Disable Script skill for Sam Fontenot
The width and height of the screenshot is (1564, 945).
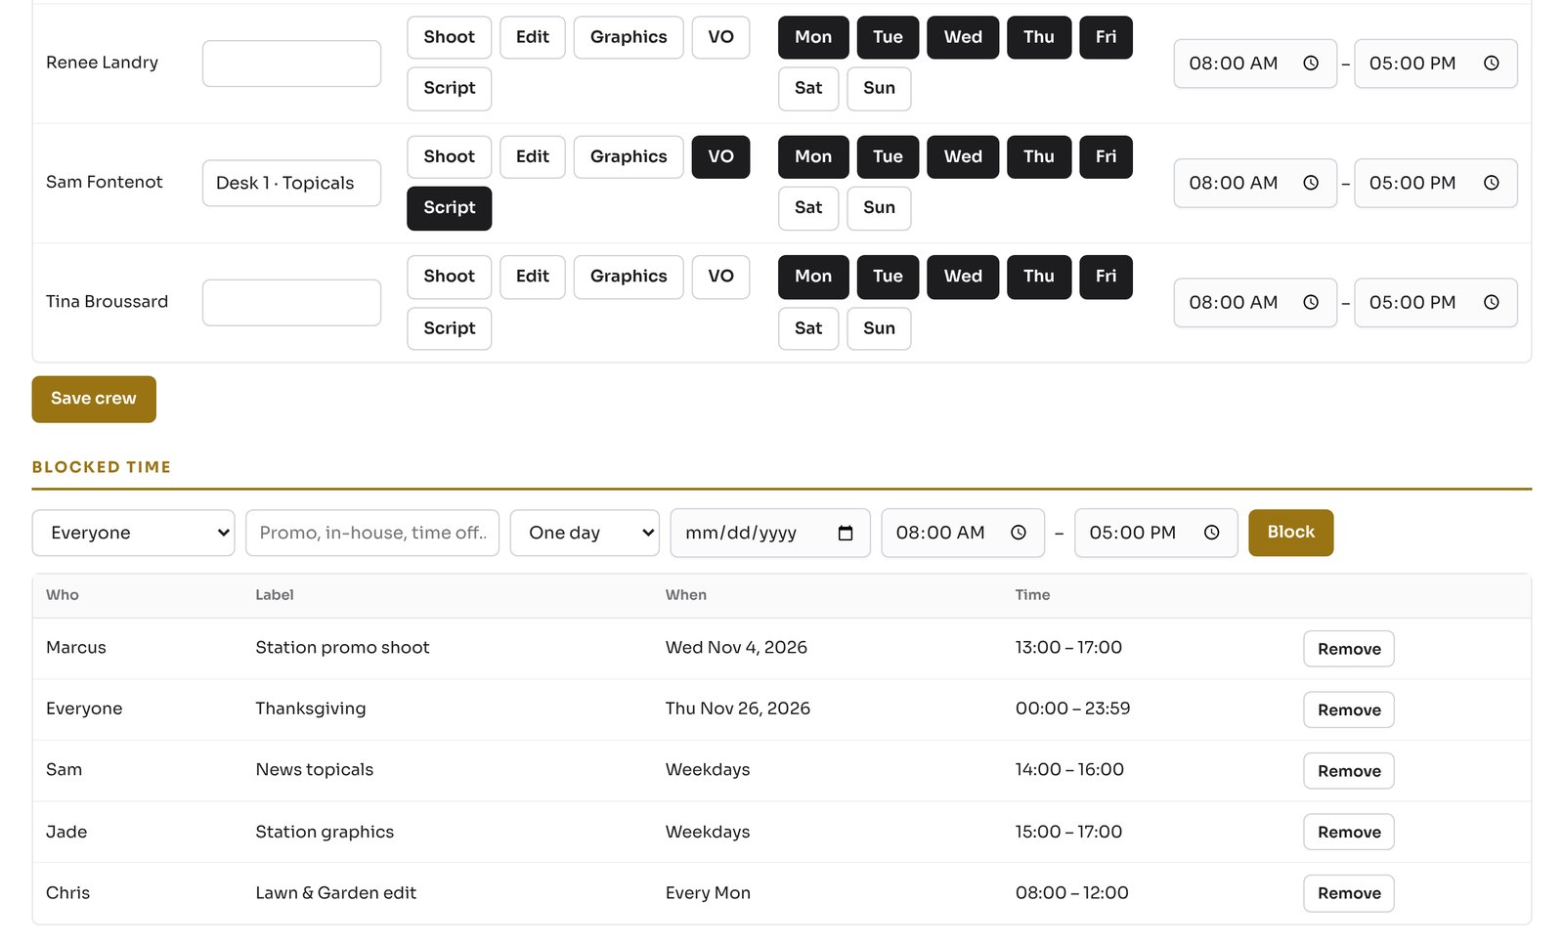(x=449, y=208)
